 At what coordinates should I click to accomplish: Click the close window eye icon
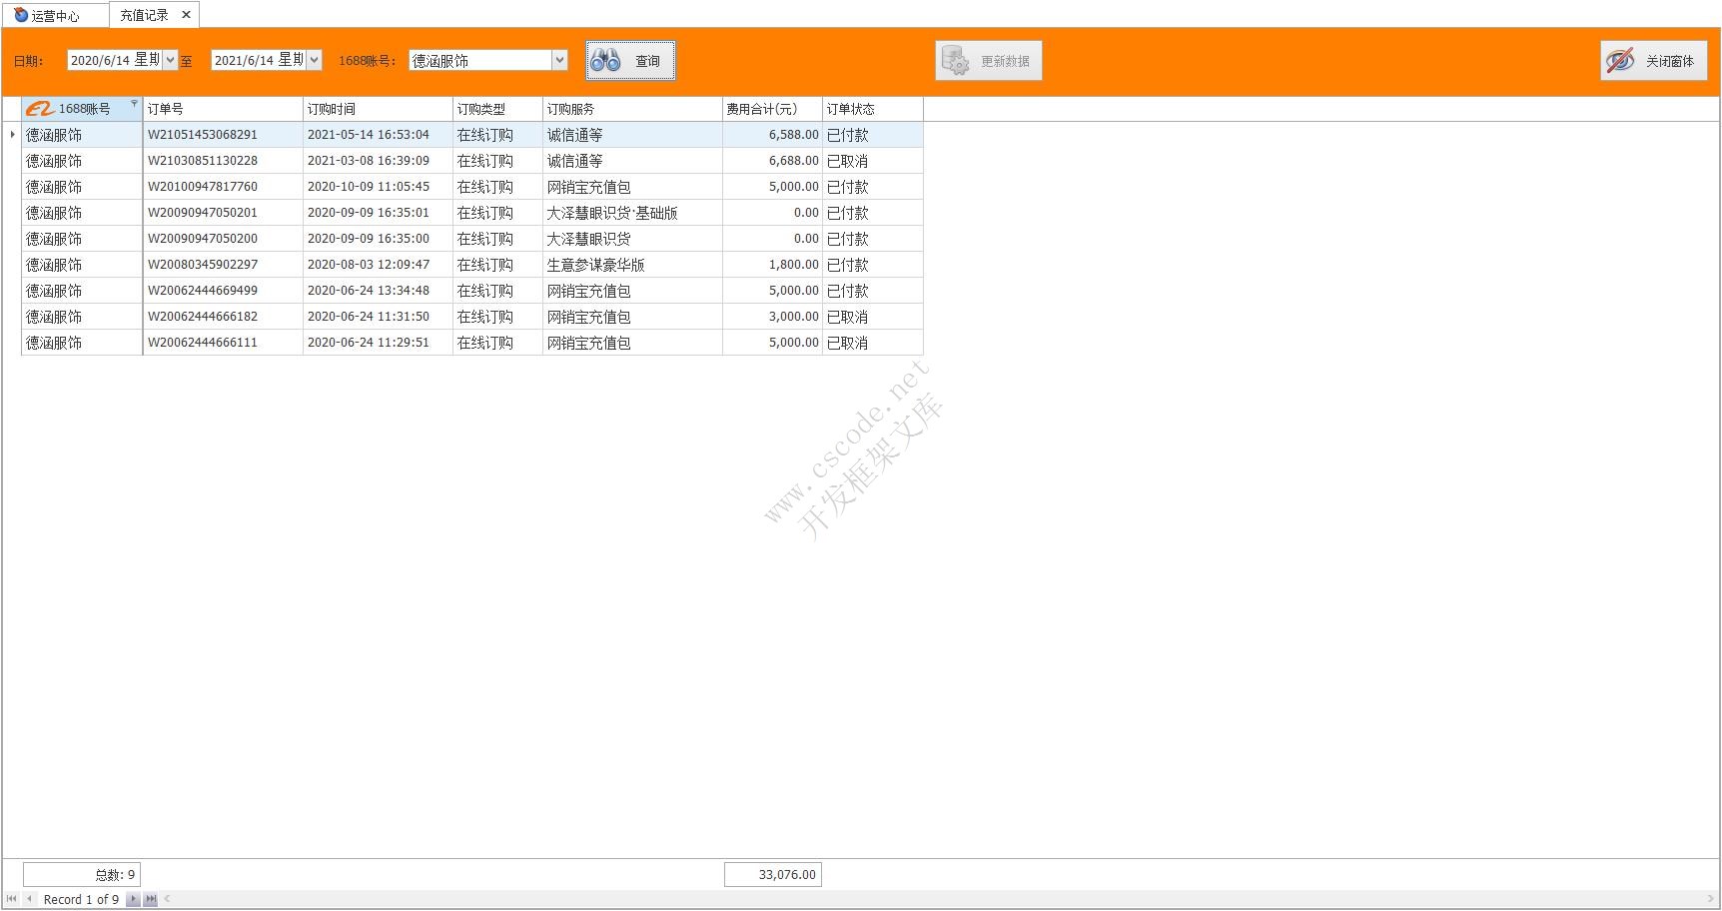point(1619,61)
